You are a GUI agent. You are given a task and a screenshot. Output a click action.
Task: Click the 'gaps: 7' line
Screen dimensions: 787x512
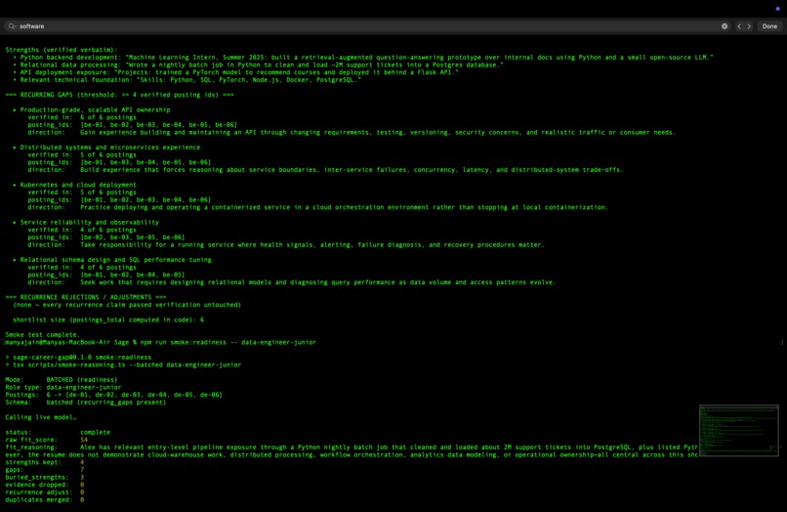[45, 470]
